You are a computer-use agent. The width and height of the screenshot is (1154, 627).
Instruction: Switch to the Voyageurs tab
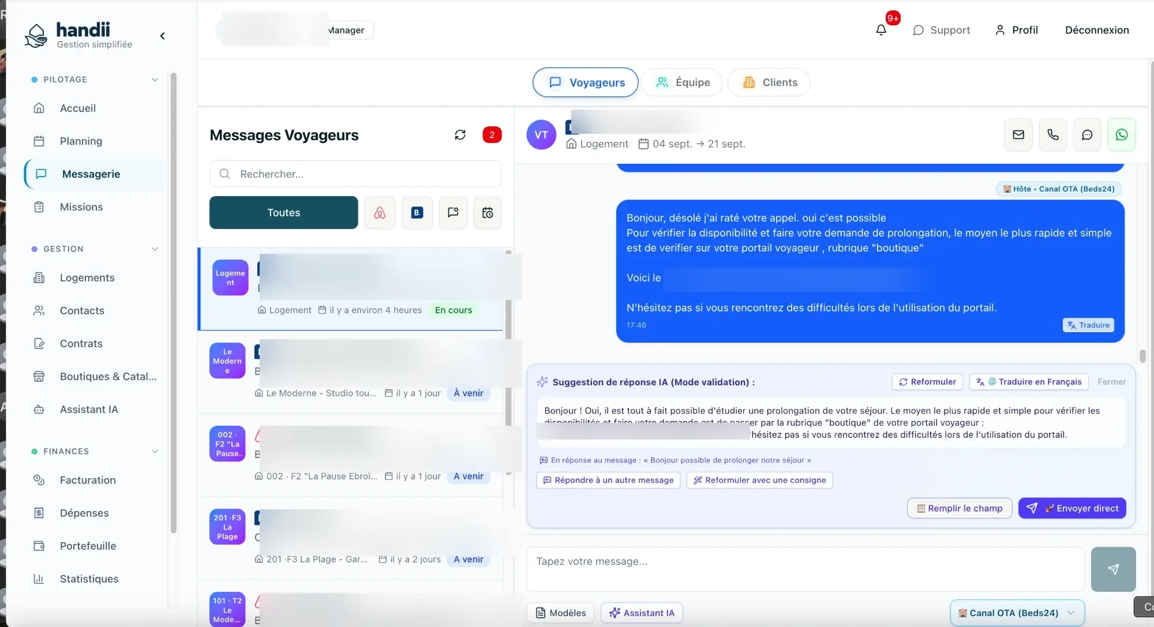(x=586, y=82)
